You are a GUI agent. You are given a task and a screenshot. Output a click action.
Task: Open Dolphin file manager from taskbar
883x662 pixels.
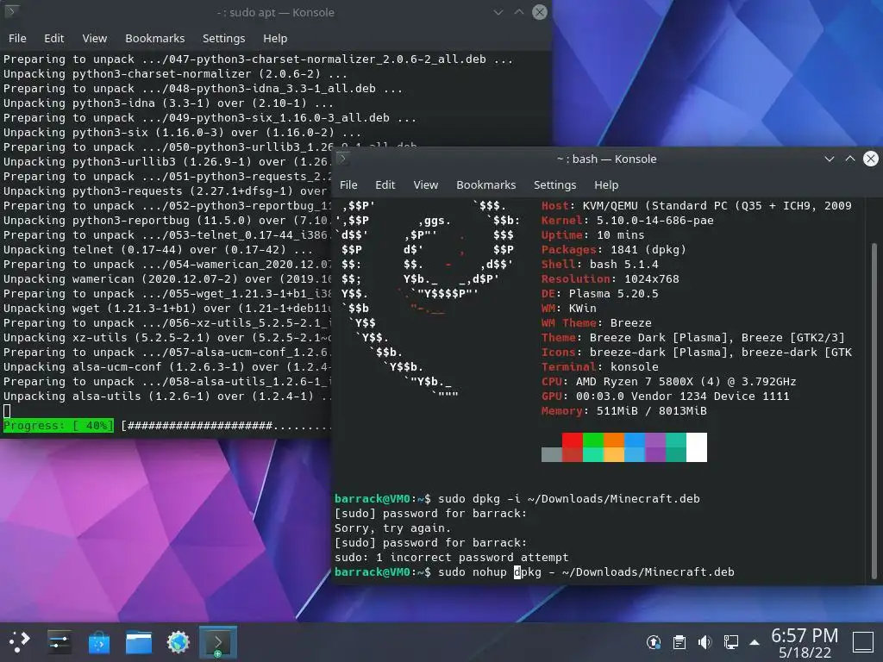point(139,641)
